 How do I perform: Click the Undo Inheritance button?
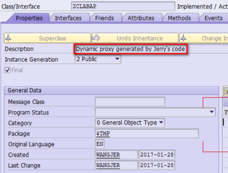135,38
